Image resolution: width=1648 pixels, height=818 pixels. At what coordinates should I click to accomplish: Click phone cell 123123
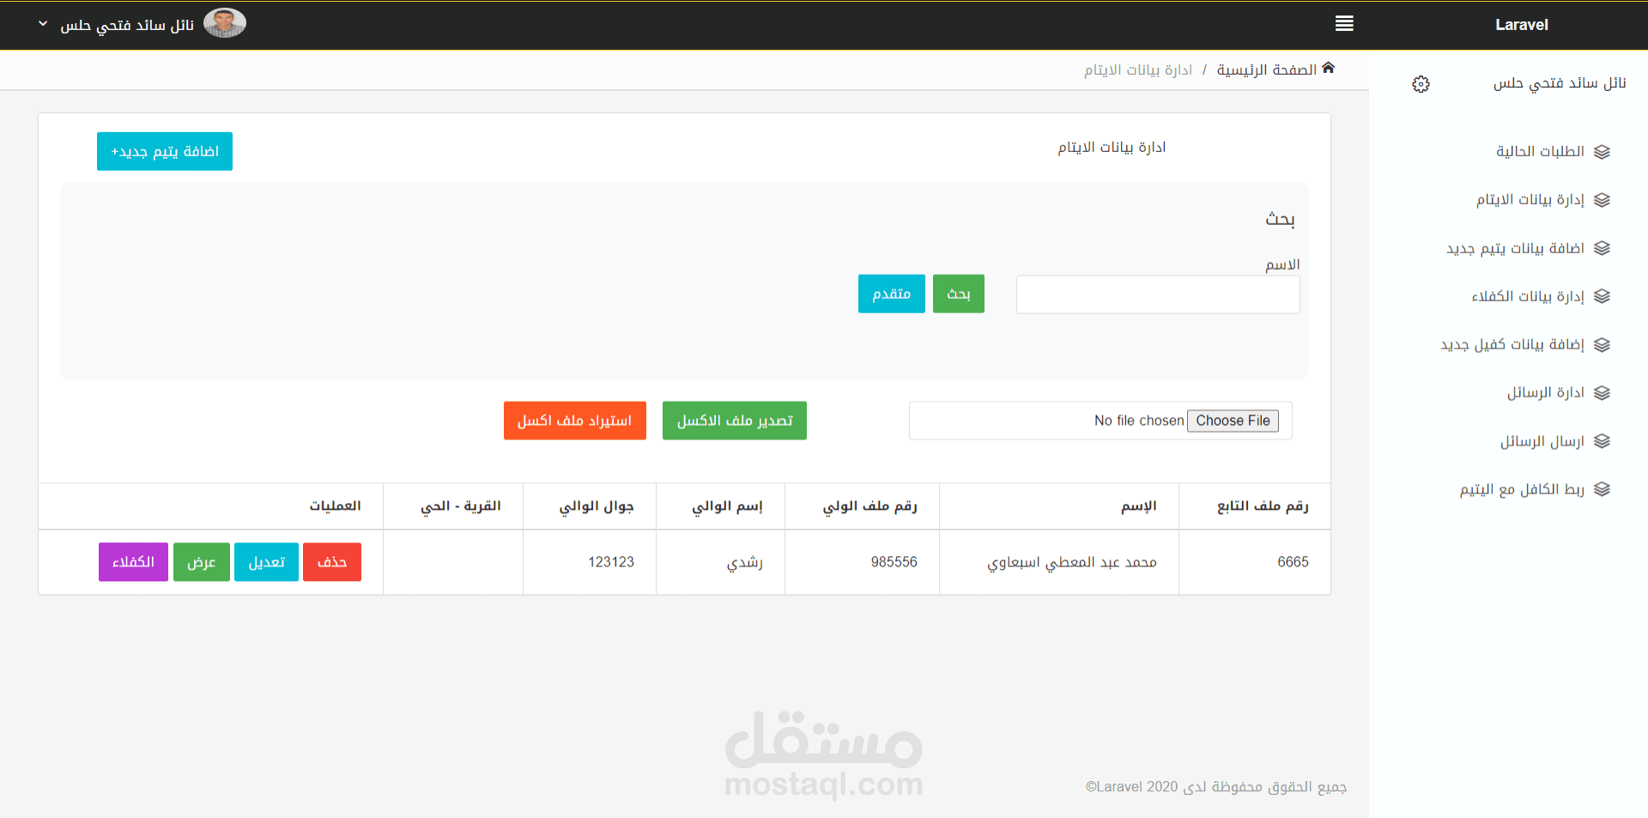(611, 562)
